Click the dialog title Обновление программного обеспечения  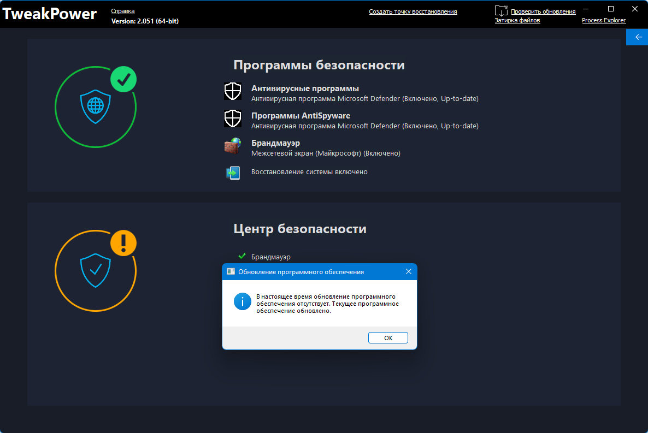[301, 272]
